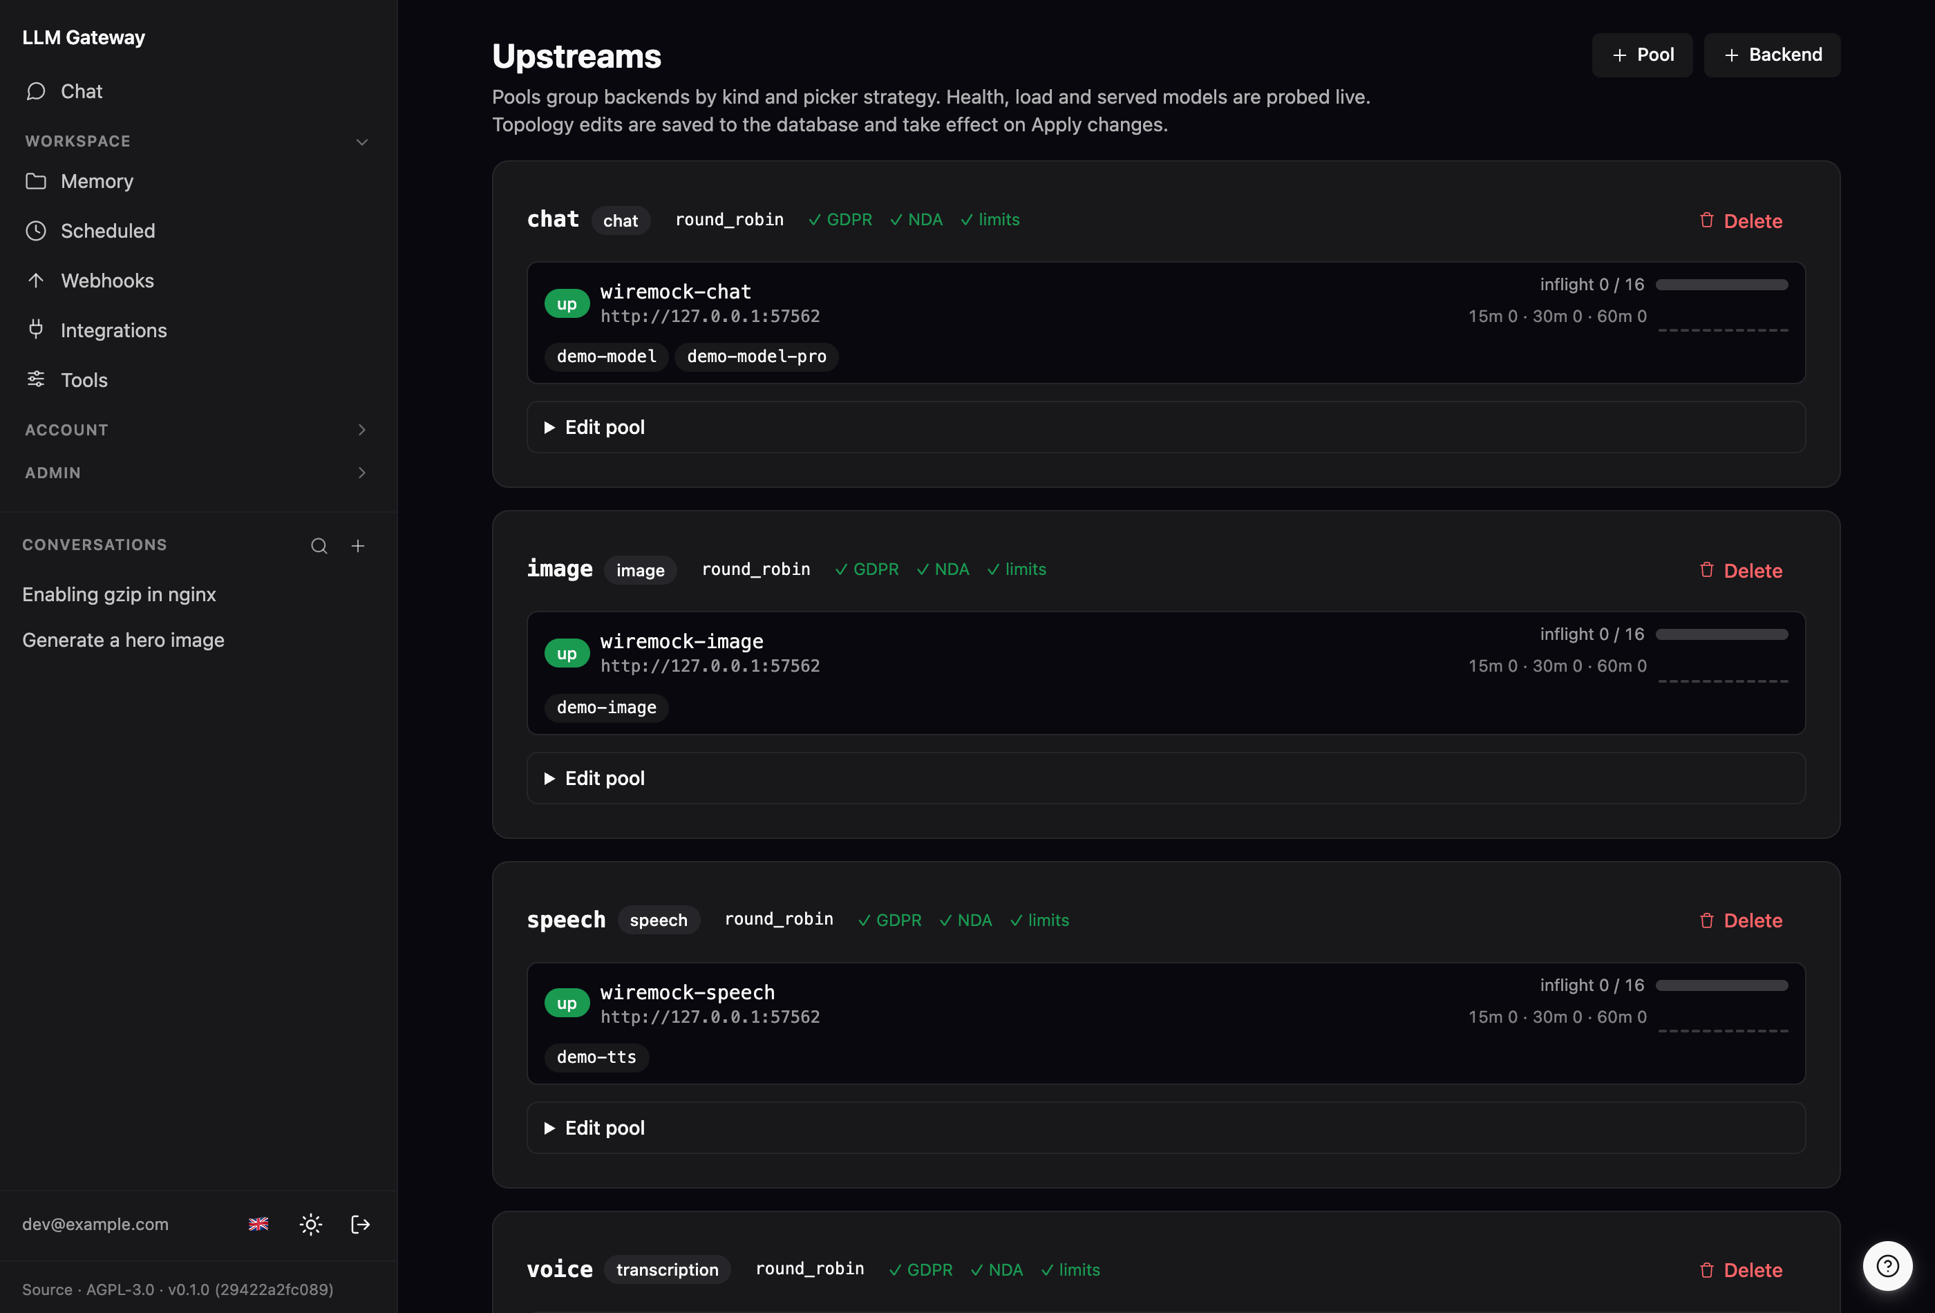Add a new Pool
The image size is (1935, 1313).
pos(1642,55)
